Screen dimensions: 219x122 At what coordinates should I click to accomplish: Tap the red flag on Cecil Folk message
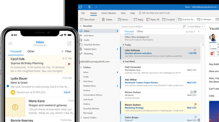[x=69, y=64]
